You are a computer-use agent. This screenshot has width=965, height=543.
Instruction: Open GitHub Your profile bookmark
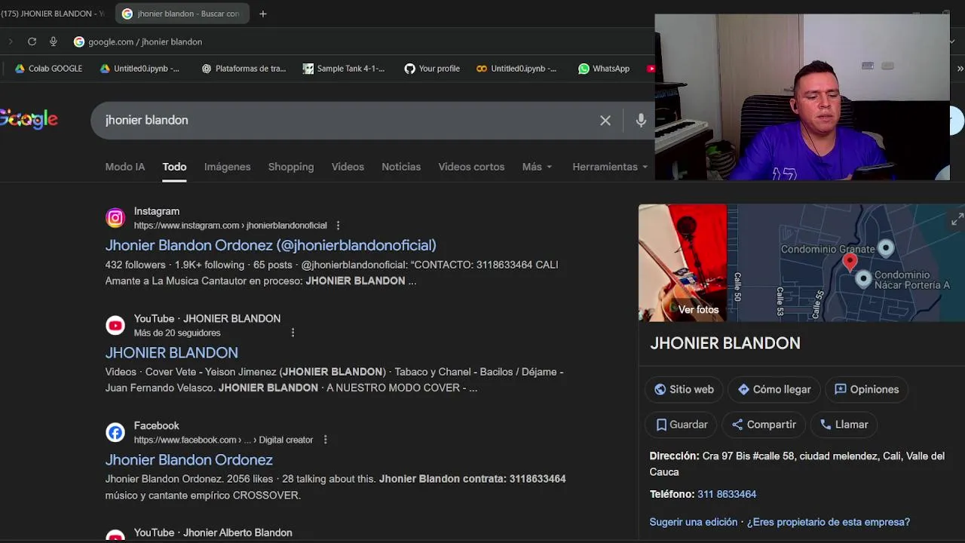tap(432, 69)
